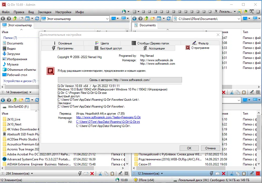Click the Отмена button

point(210,148)
